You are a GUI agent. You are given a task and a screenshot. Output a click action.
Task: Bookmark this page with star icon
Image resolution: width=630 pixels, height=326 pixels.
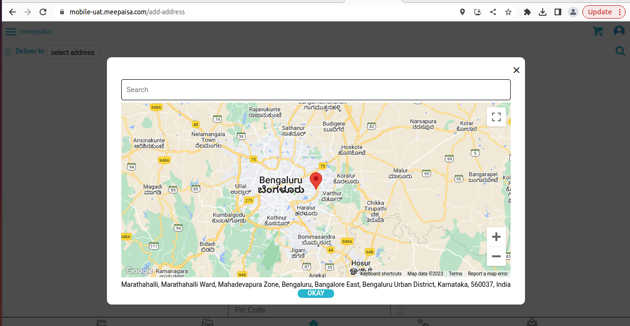point(508,12)
